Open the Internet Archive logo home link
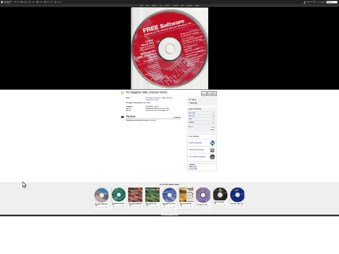The image size is (339, 254). click(x=7, y=2)
